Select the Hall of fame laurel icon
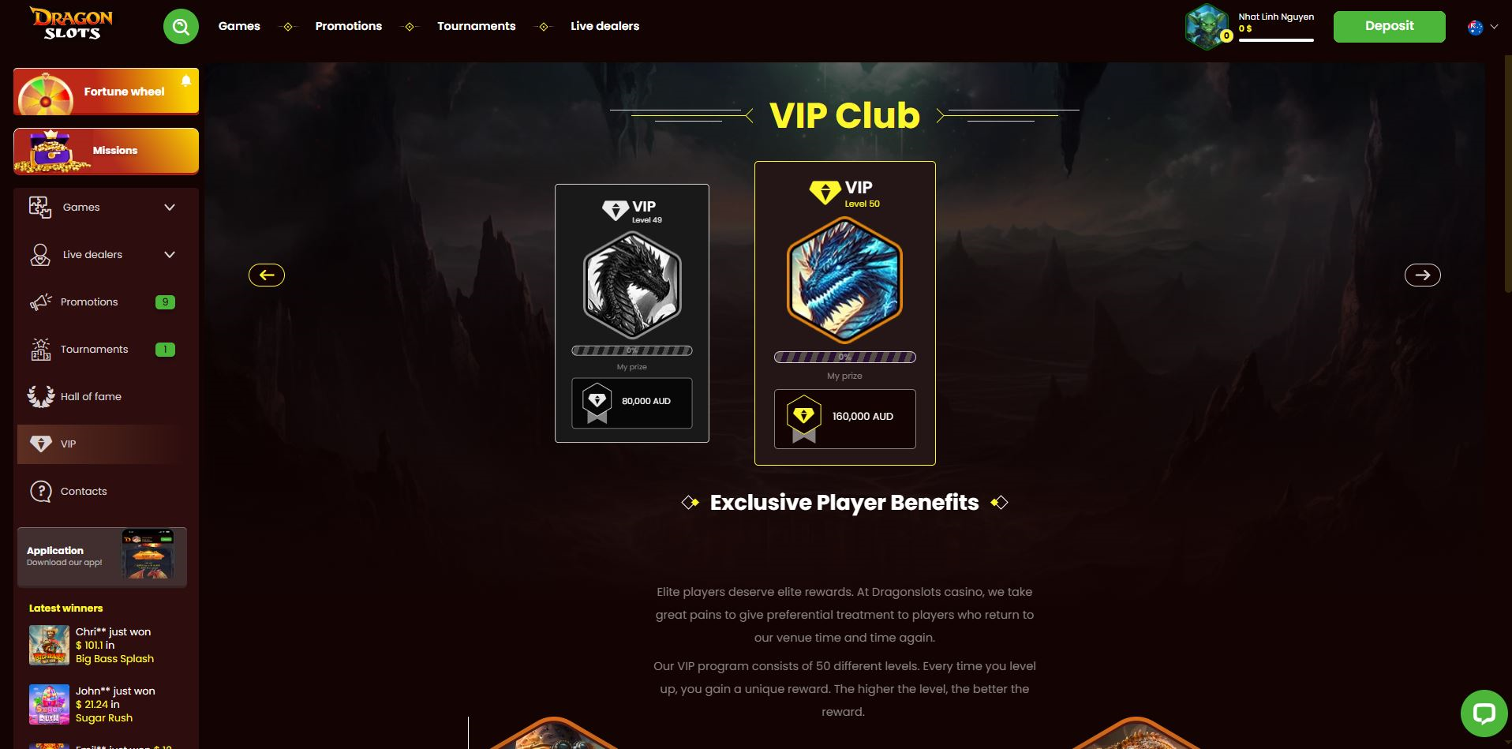Image resolution: width=1512 pixels, height=749 pixels. 40,396
